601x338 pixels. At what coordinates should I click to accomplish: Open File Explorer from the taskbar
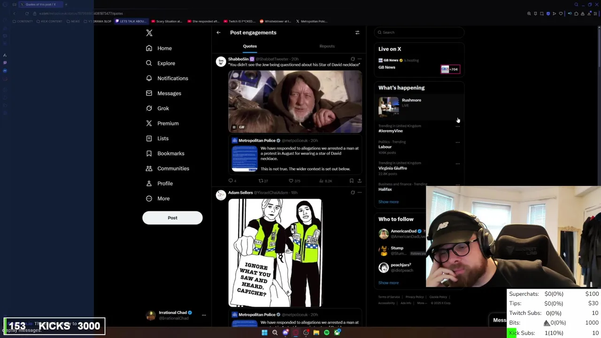coord(316,333)
